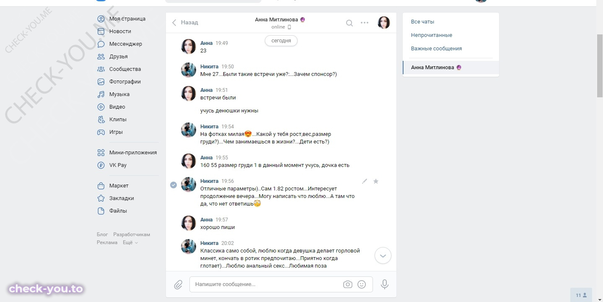Open chat partner avatar in header
Screen dimensions: 603x302
[384, 23]
